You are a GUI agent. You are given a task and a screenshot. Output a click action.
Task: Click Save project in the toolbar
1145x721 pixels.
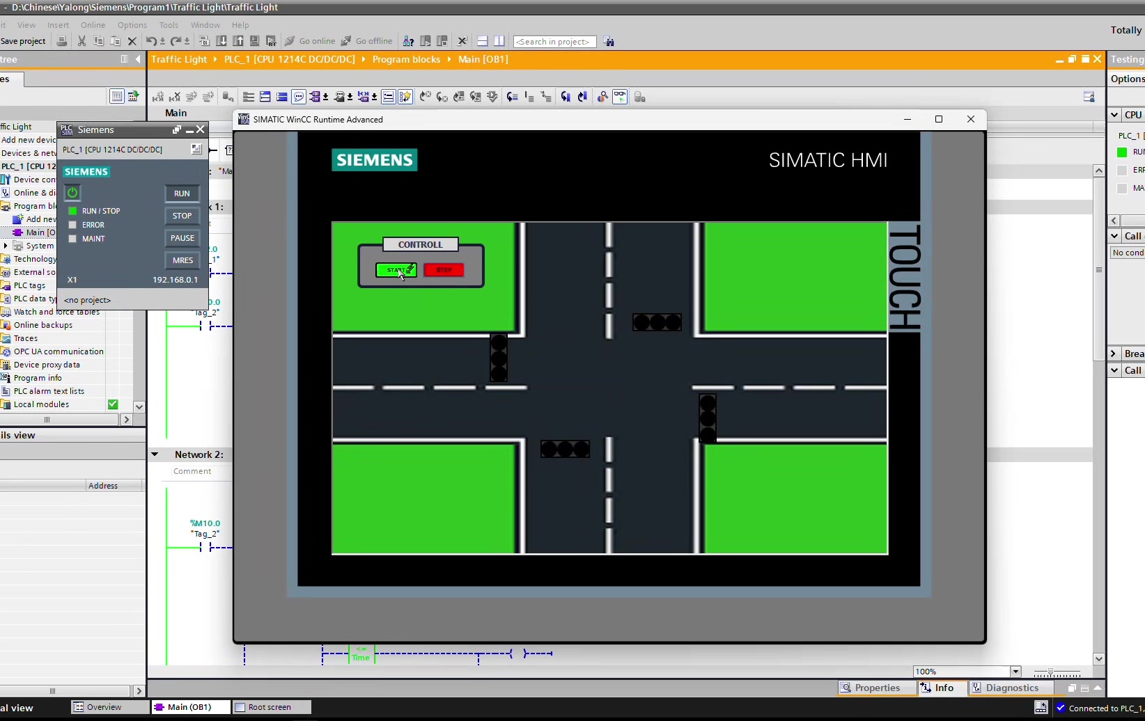23,41
